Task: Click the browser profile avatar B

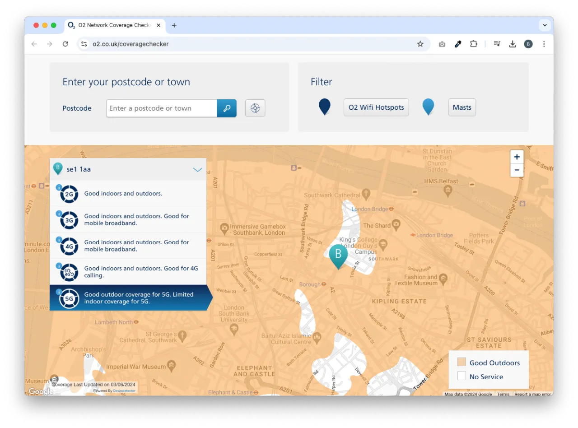Action: (528, 44)
